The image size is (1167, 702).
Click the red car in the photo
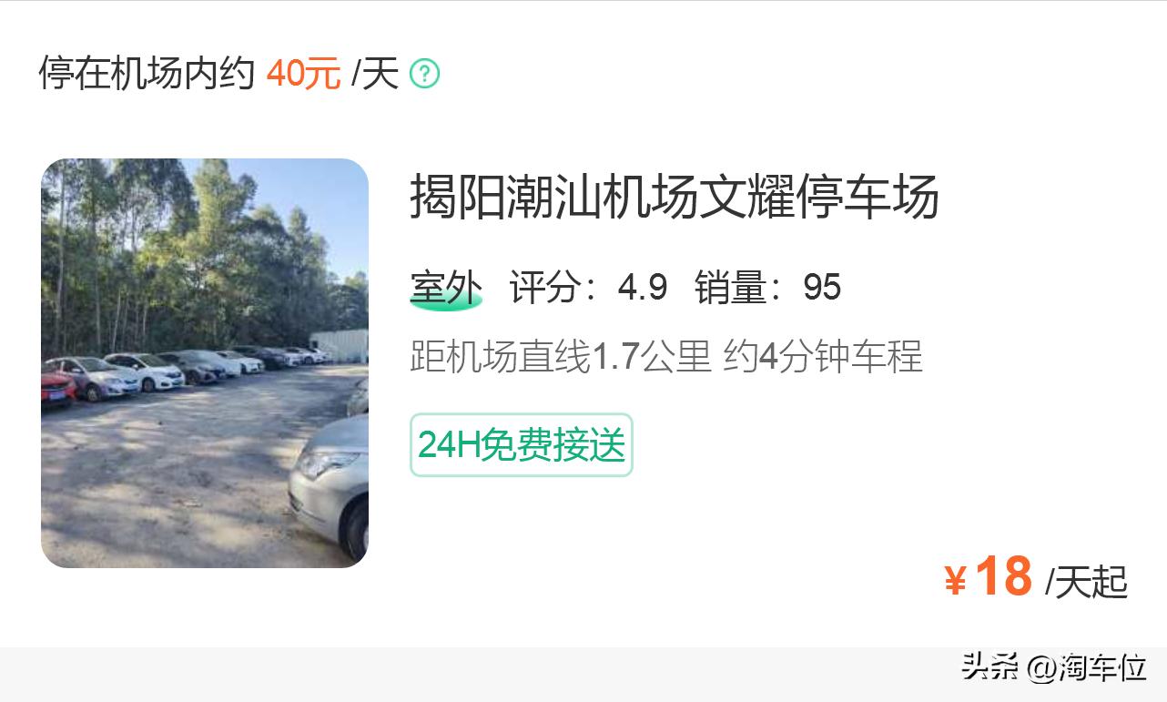(x=58, y=388)
